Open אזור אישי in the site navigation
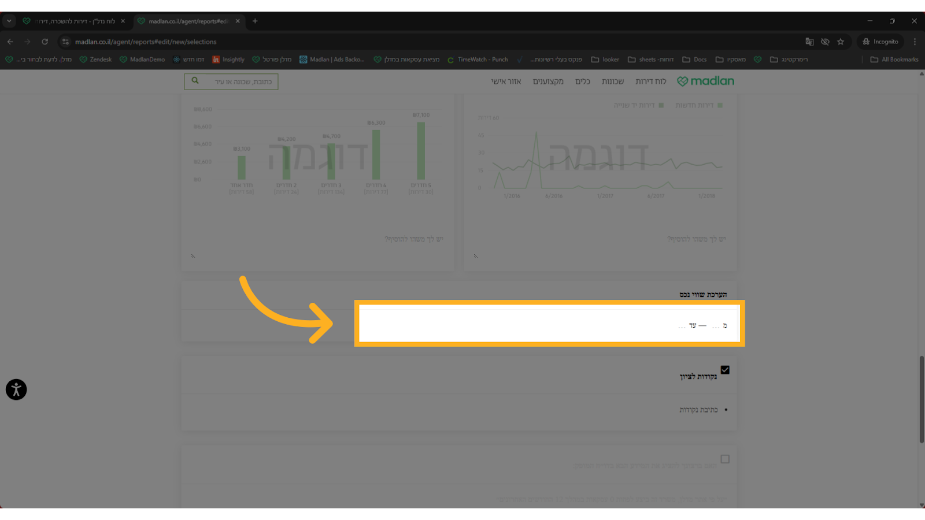The height and width of the screenshot is (520, 925). click(506, 81)
